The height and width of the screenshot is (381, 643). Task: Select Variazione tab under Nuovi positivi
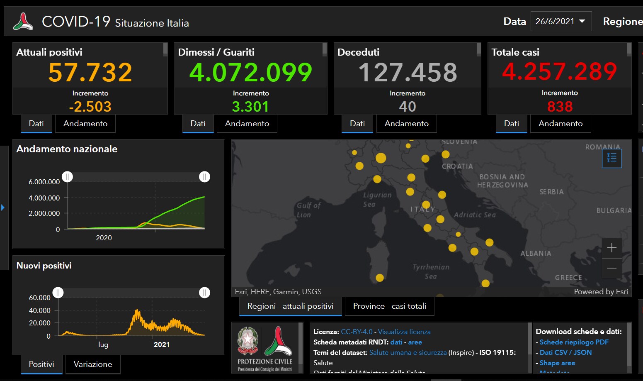(x=93, y=364)
